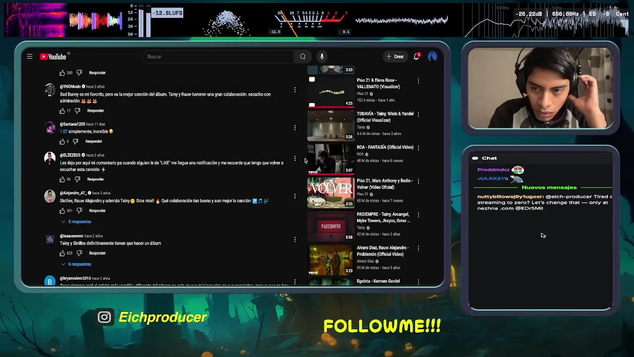Open the PASIEMPRE video thumbnail
Viewport: 634px width, 357px height.
point(331,226)
